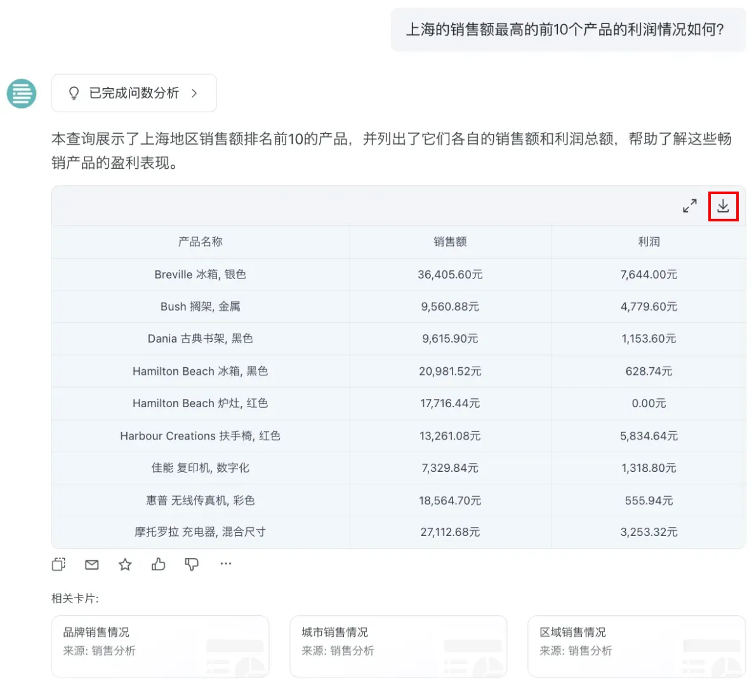Expand the 已完成问数分析 analysis steps
The image size is (754, 685).
tap(134, 93)
